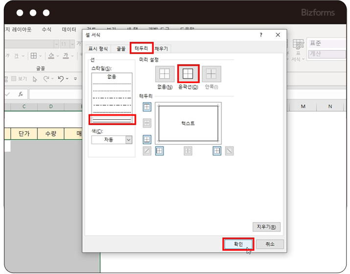Expand the fill color dropdown arrow
The image size is (350, 274).
click(58, 56)
